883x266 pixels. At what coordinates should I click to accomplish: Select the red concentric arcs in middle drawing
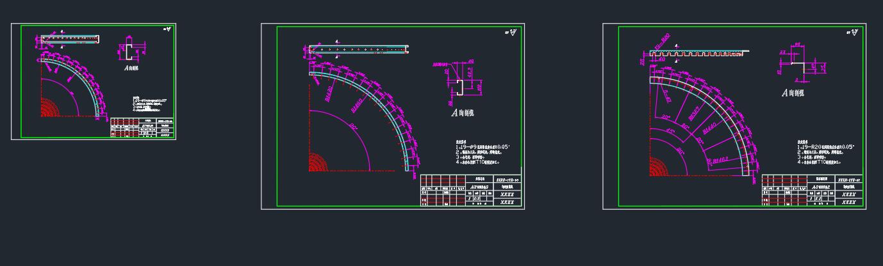click(x=317, y=162)
